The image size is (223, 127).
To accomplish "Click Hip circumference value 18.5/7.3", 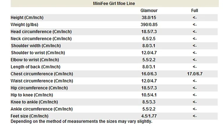I will (149, 88).
